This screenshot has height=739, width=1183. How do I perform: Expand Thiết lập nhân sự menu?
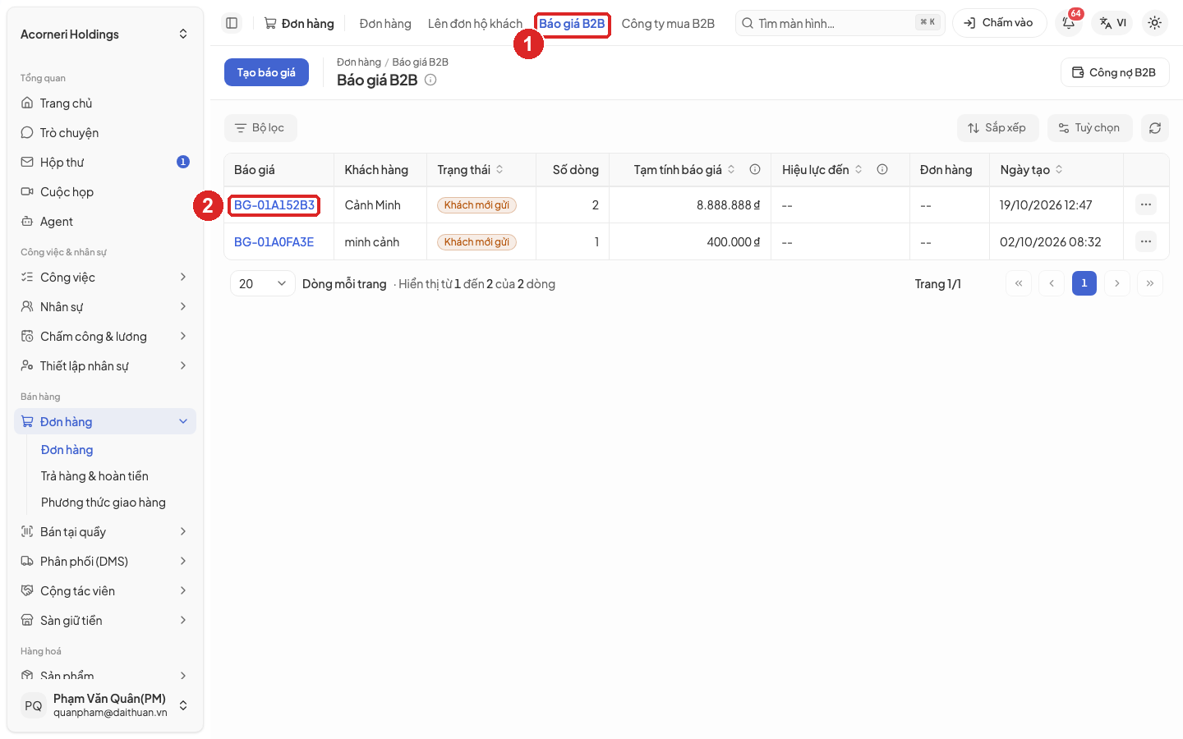(105, 366)
